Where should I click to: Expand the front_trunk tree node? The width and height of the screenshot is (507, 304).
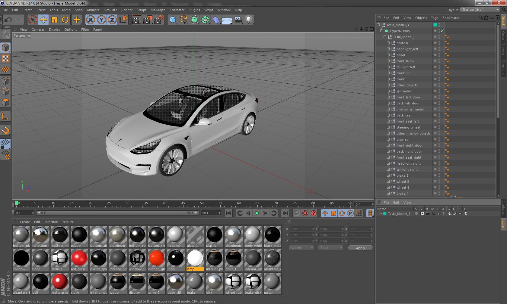point(388,61)
